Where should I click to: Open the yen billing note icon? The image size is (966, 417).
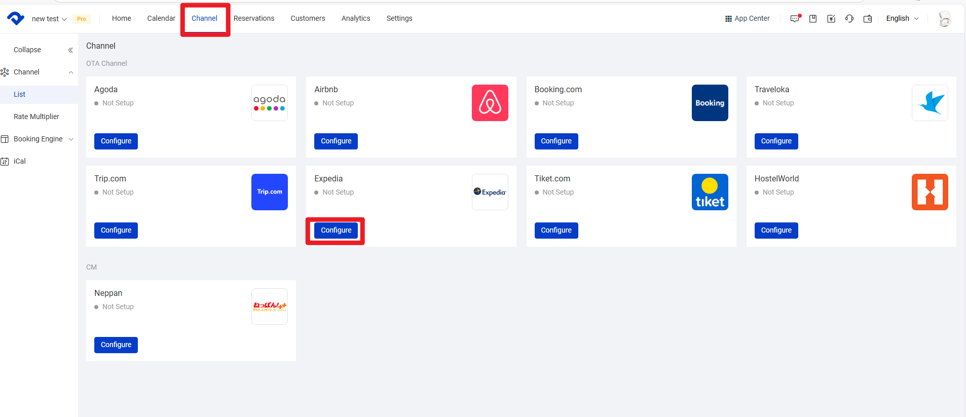831,19
